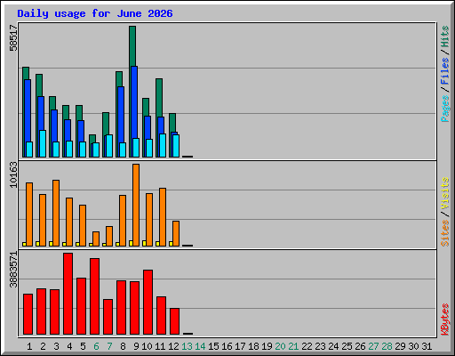The height and width of the screenshot is (356, 455).
Task: Click green weekend day label 13
Action: pos(187,346)
